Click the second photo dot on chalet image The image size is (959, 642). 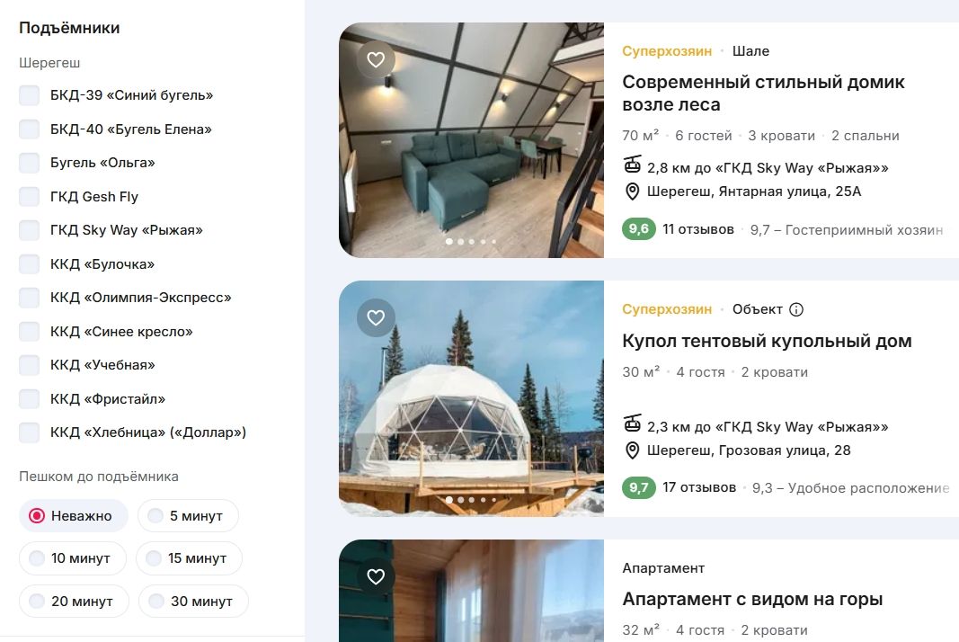click(460, 242)
